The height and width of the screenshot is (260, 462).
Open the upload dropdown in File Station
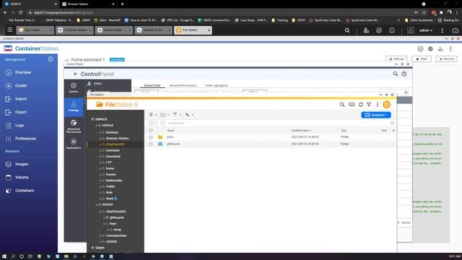point(177,115)
